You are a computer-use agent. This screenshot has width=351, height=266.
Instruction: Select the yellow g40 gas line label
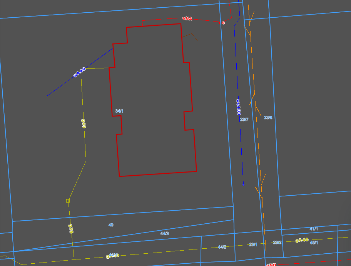coord(83,123)
